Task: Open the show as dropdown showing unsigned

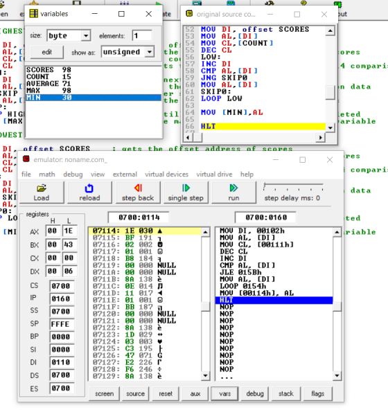Action: pyautogui.click(x=149, y=52)
